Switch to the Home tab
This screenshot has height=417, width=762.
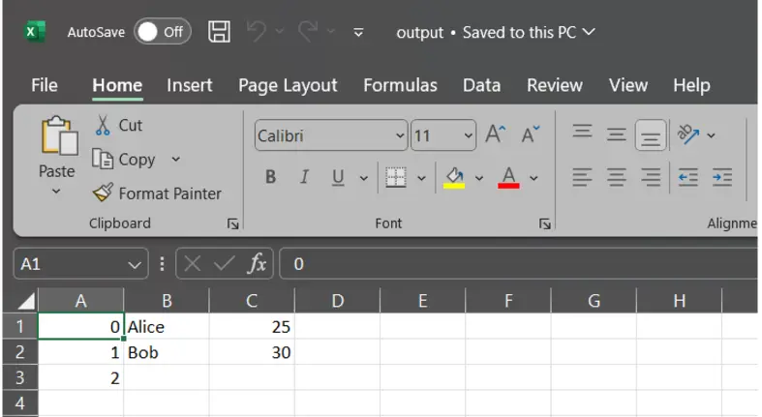117,85
